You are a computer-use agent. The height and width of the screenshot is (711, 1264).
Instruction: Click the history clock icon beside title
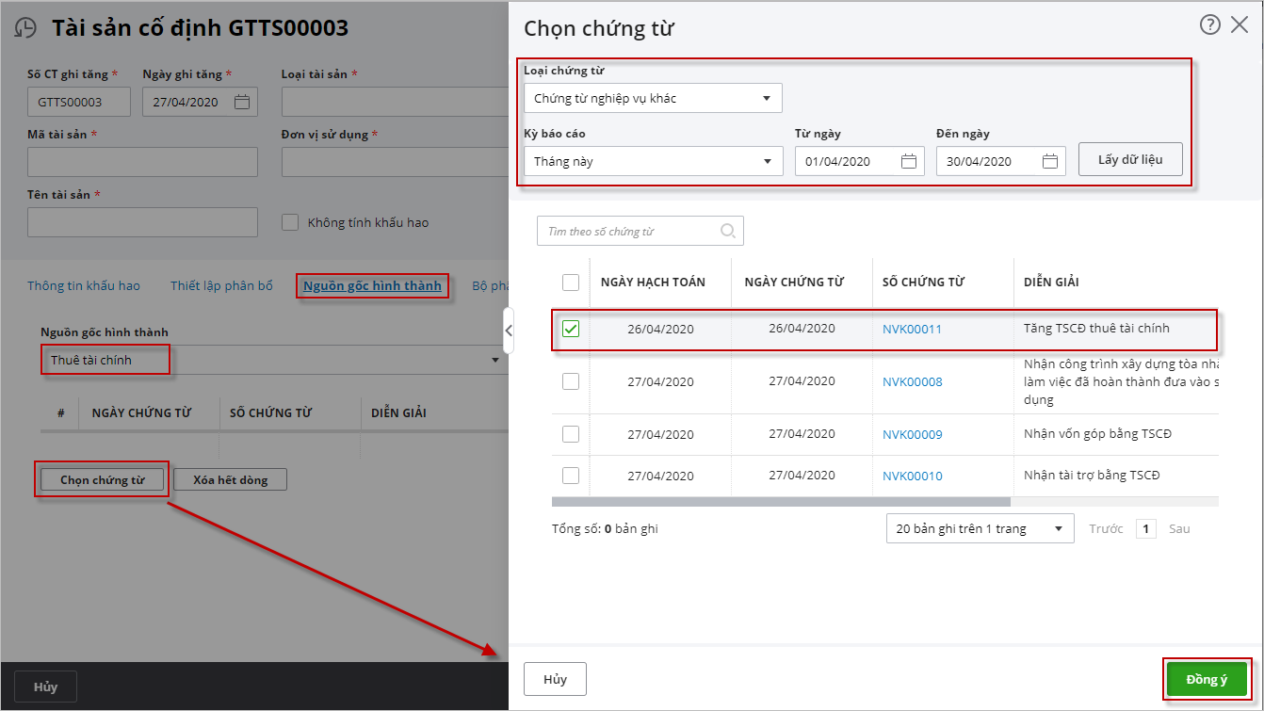[x=26, y=28]
